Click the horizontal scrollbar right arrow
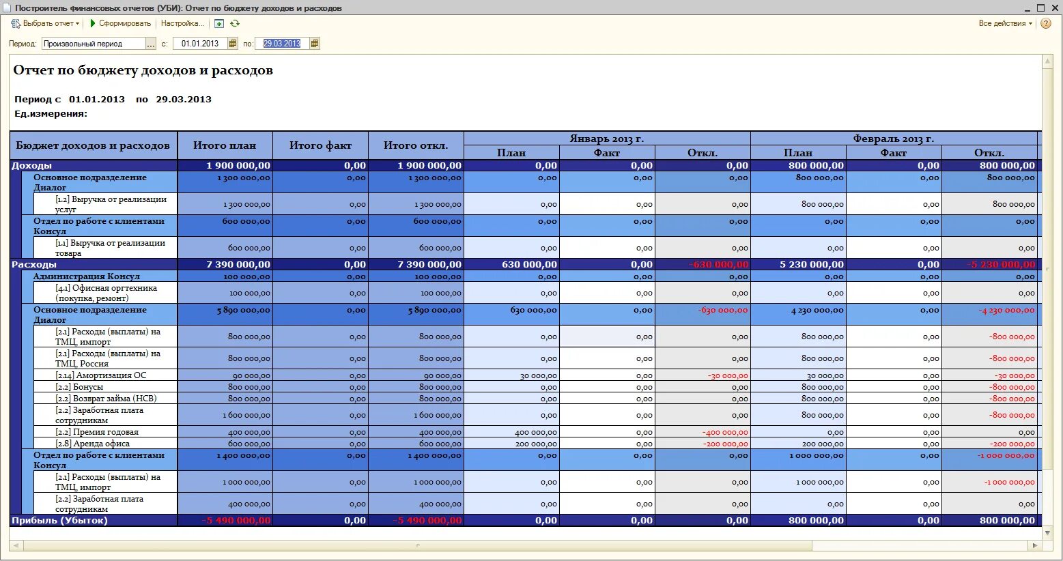Viewport: 1063px width, 561px height. pyautogui.click(x=1036, y=545)
